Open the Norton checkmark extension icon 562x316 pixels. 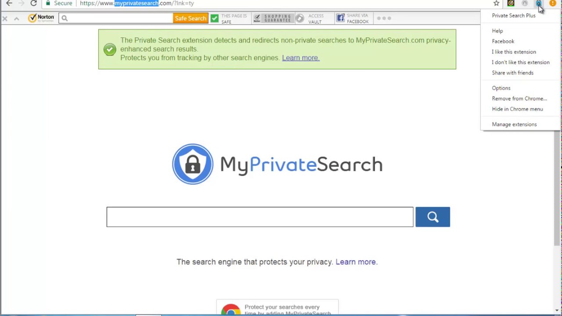(511, 3)
